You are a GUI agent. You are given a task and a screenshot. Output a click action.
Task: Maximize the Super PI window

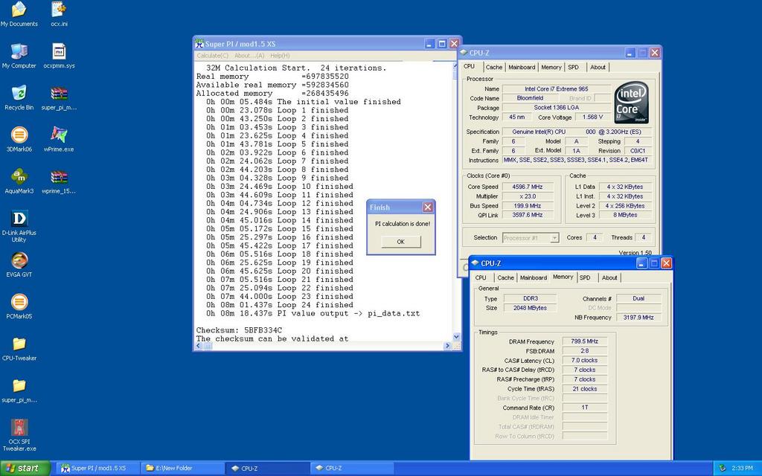click(442, 44)
